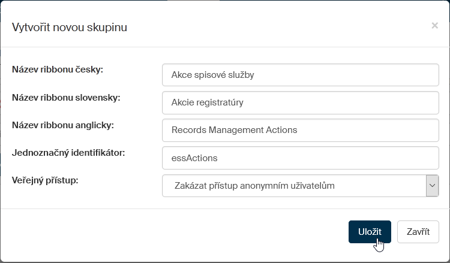Viewport: 450px width, 263px height.
Task: Click the Jednoznačný identifikátor input box
Action: (300, 158)
